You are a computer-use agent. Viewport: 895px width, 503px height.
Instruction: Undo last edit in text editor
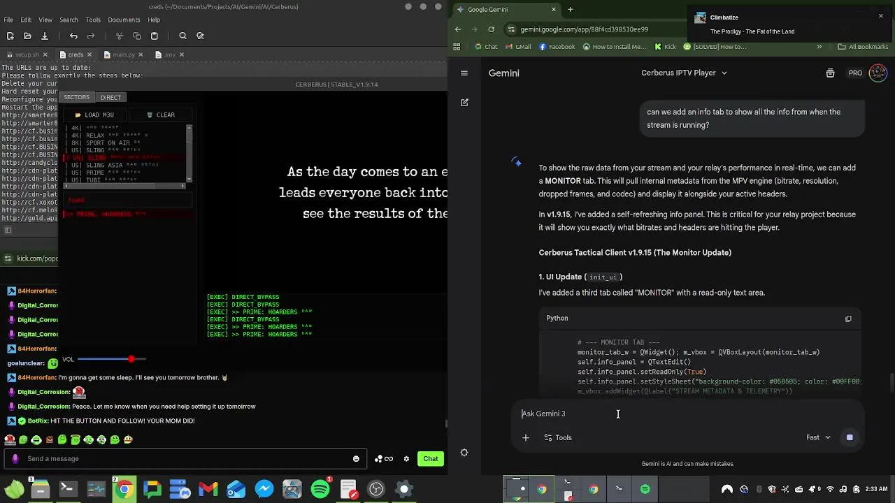(x=73, y=36)
